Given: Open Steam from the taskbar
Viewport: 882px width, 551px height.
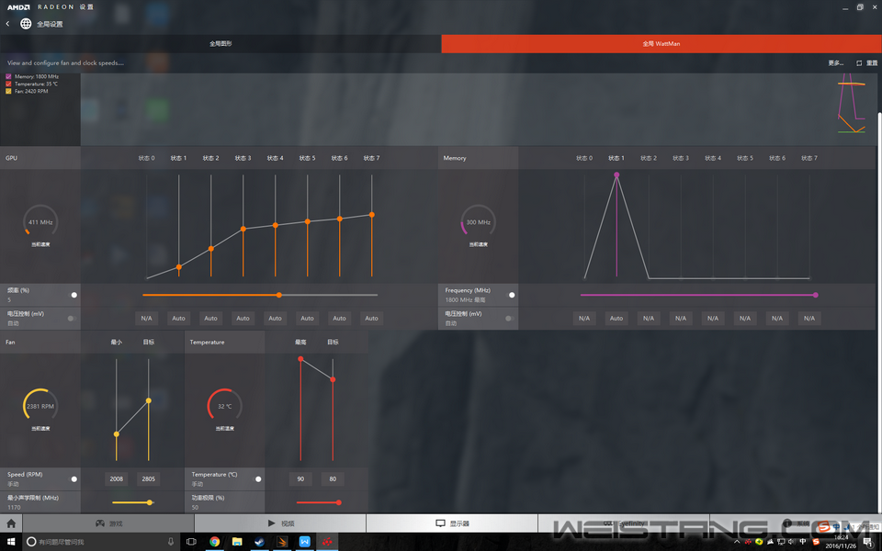Looking at the screenshot, I should point(259,542).
